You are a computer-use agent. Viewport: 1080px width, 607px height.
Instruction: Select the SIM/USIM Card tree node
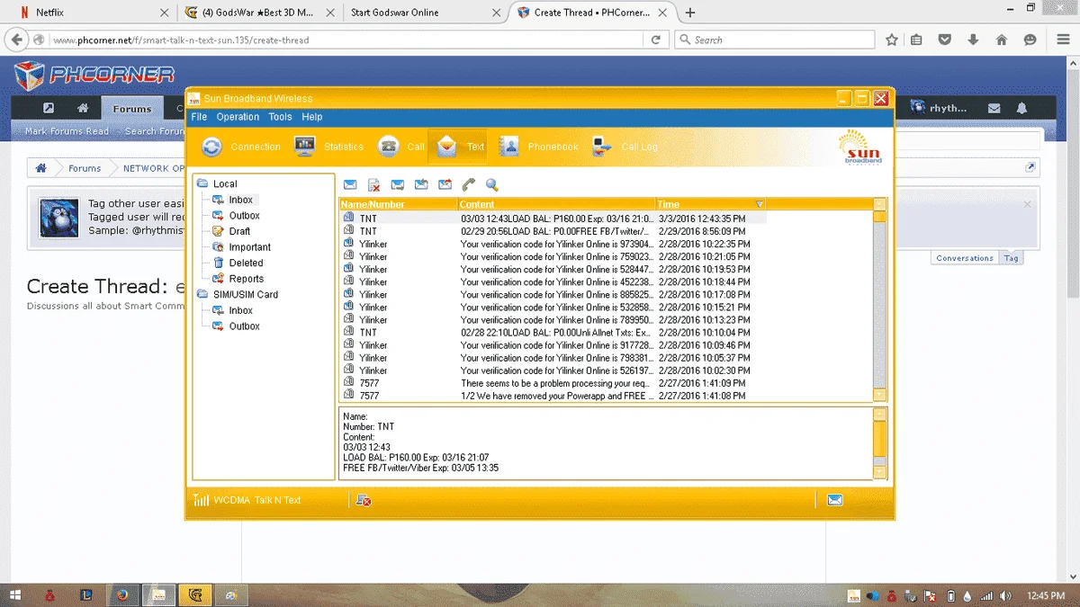[x=245, y=294]
